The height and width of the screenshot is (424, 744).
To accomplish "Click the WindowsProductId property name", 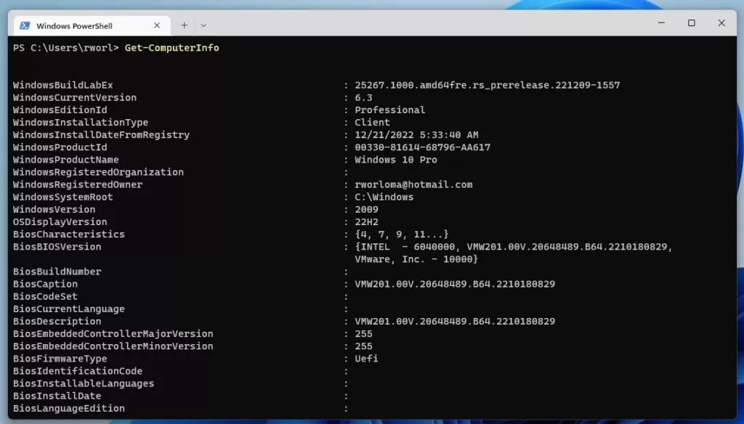I will tap(60, 147).
